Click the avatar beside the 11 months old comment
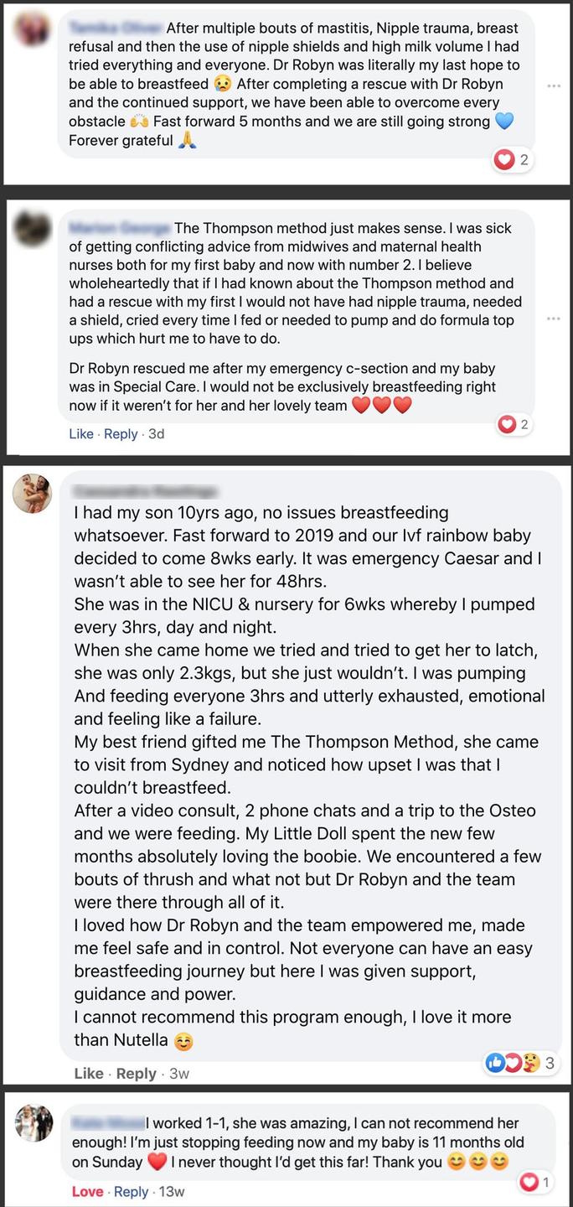This screenshot has height=1207, width=573. click(x=34, y=1123)
